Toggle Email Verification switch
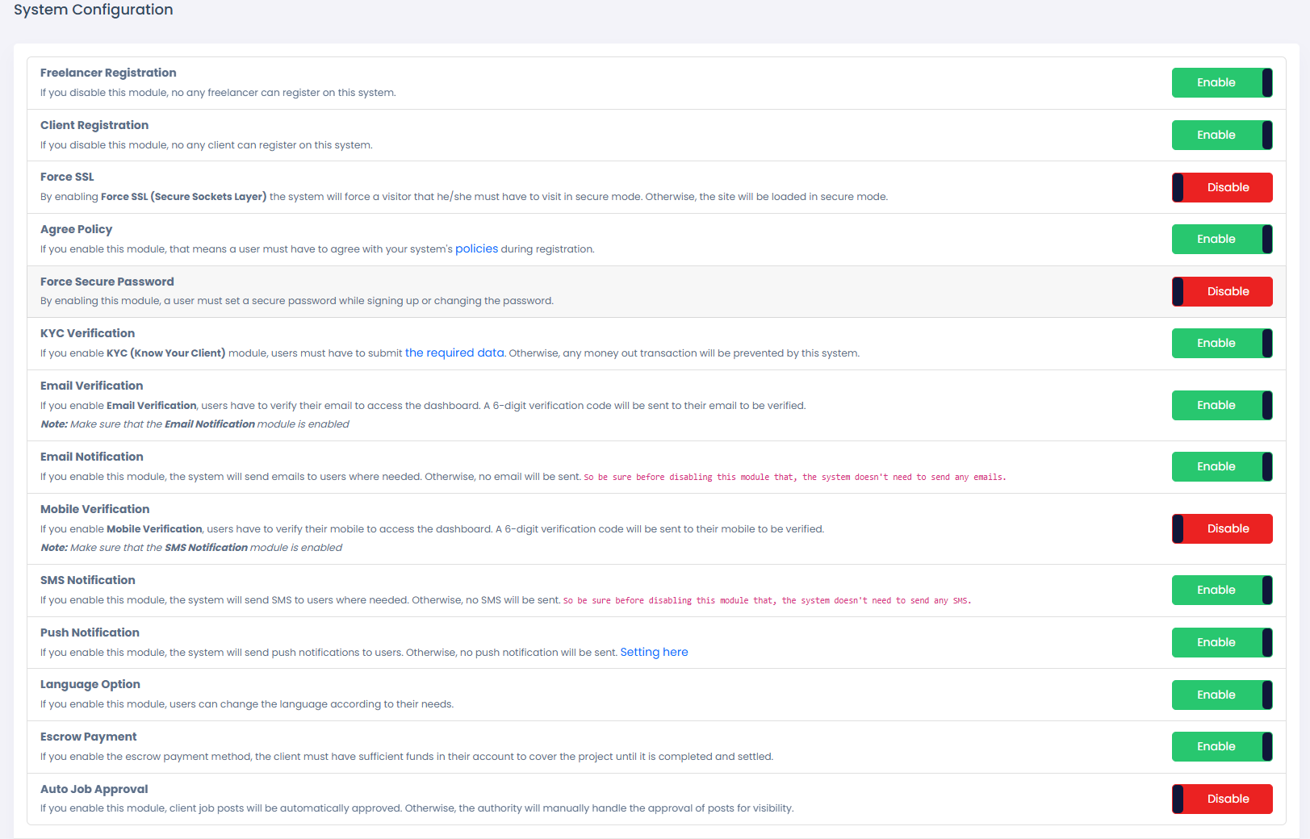1310x839 pixels. 1221,406
